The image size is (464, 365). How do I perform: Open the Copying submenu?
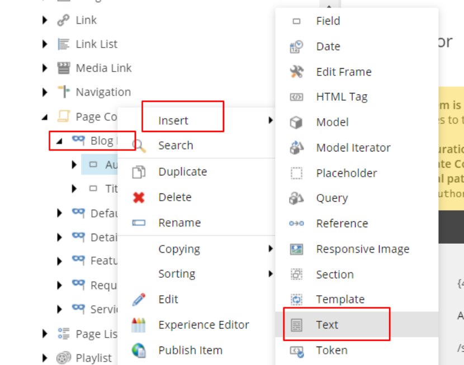click(196, 249)
